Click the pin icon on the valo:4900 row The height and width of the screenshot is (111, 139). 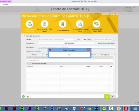111,67
